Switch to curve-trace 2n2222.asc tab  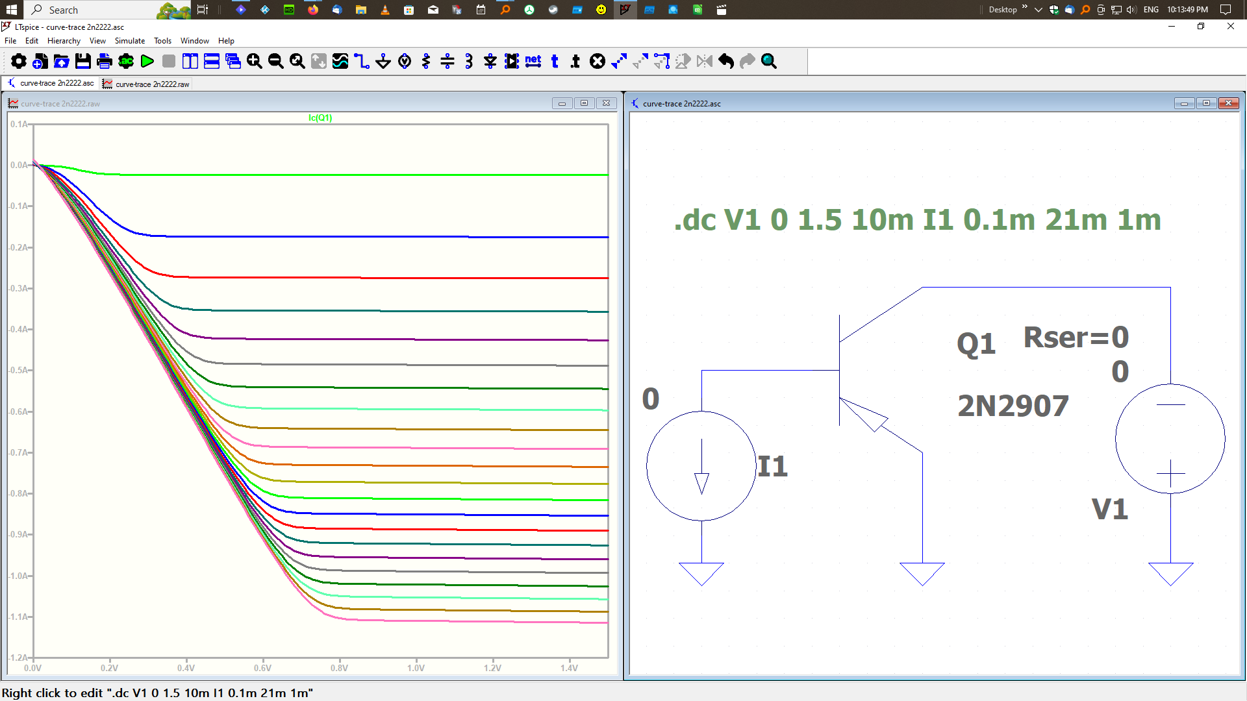click(51, 83)
